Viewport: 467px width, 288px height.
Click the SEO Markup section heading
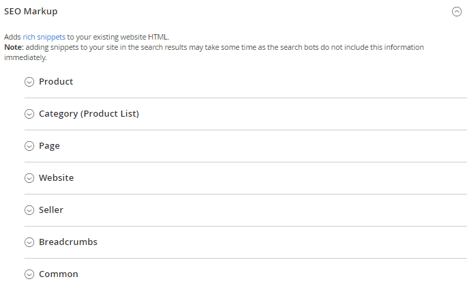click(31, 12)
